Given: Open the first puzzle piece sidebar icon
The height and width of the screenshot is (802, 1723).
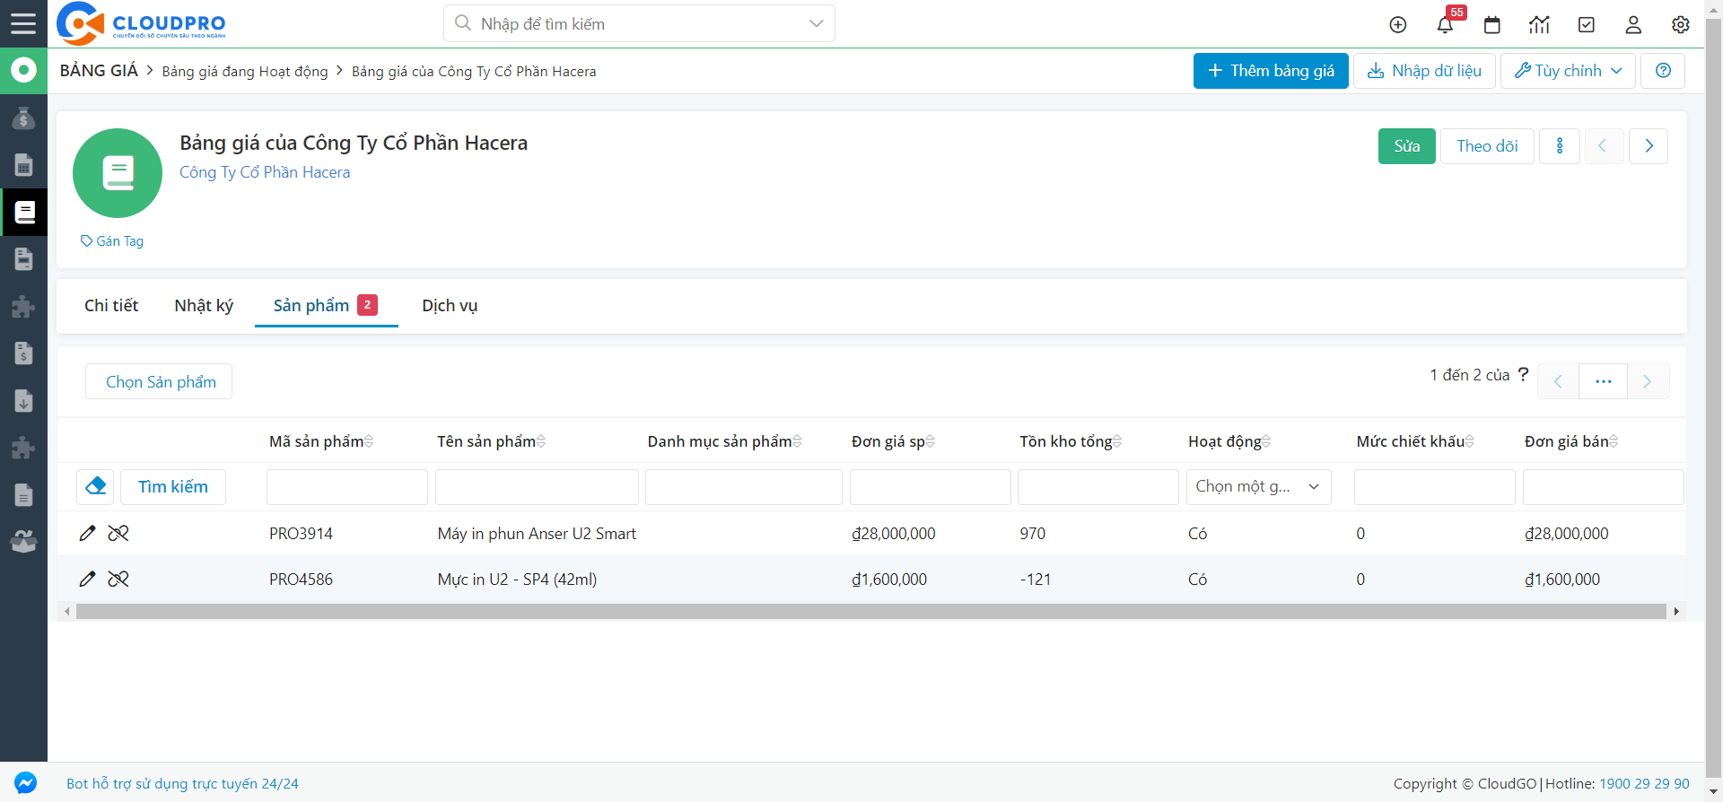Looking at the screenshot, I should click(x=23, y=307).
